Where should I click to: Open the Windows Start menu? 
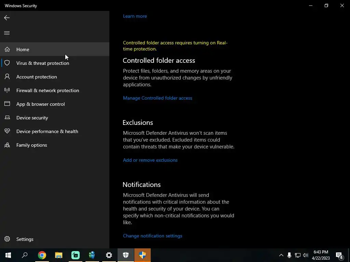8,255
